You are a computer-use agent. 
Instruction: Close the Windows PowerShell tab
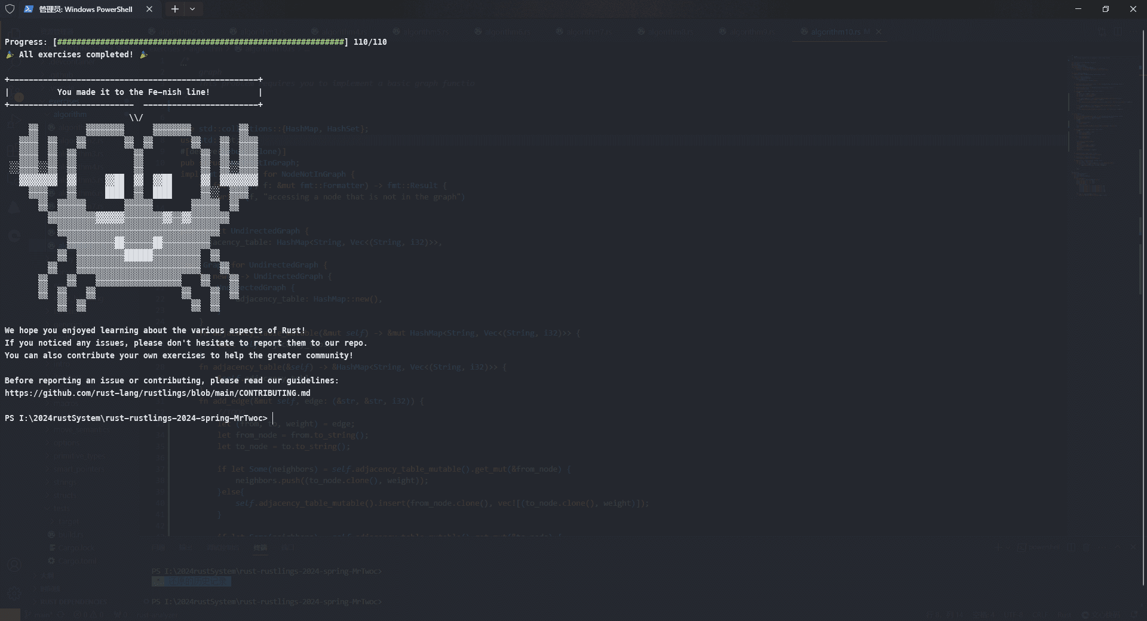tap(149, 9)
